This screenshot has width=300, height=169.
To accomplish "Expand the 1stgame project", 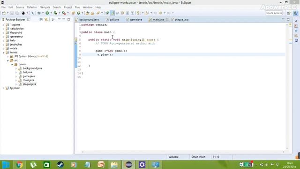I will click(3, 25).
